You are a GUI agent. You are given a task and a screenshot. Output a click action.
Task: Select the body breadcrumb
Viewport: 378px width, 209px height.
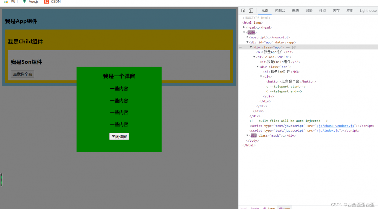(255, 208)
